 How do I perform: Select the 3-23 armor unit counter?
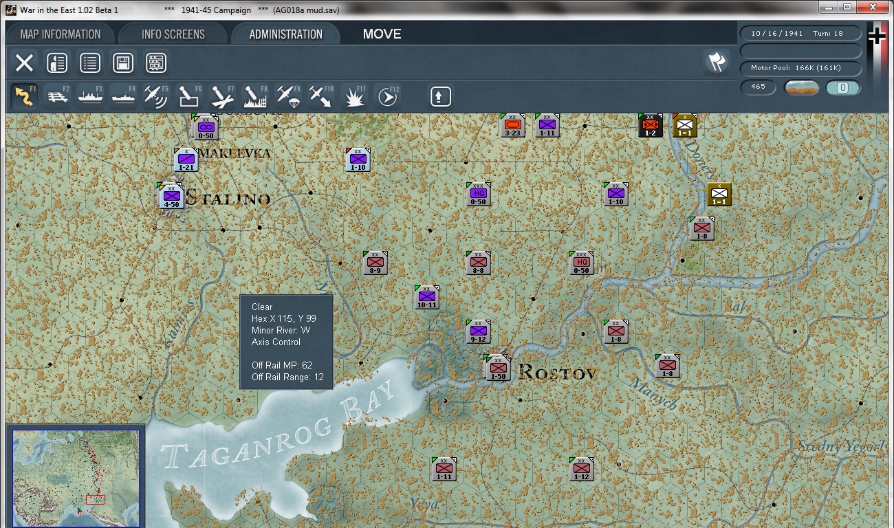(x=512, y=125)
